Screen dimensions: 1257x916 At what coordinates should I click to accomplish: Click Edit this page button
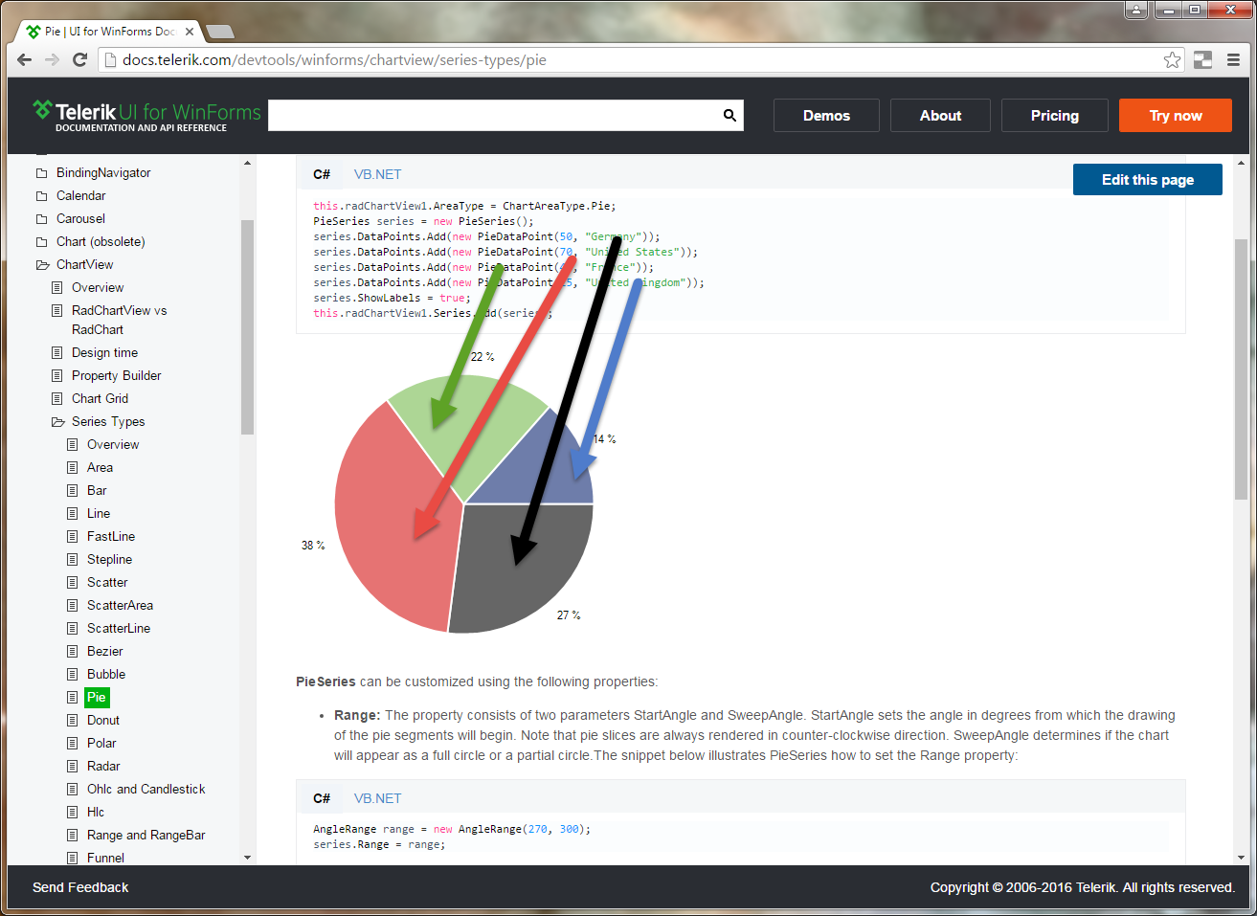[x=1147, y=180]
